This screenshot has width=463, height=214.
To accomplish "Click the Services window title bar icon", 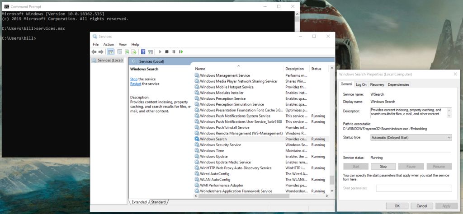I will point(94,36).
